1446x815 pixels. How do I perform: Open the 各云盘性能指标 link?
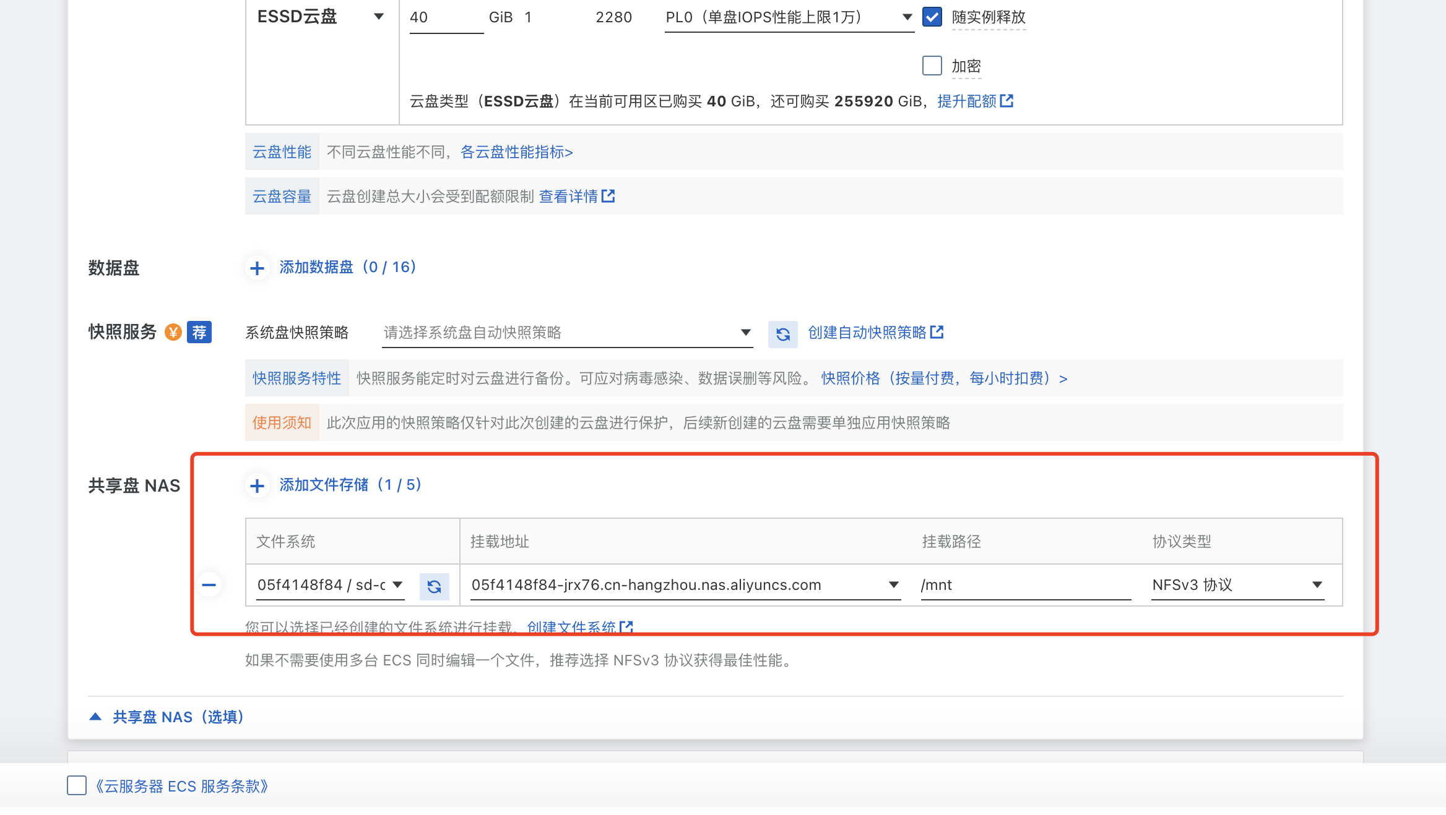click(517, 152)
